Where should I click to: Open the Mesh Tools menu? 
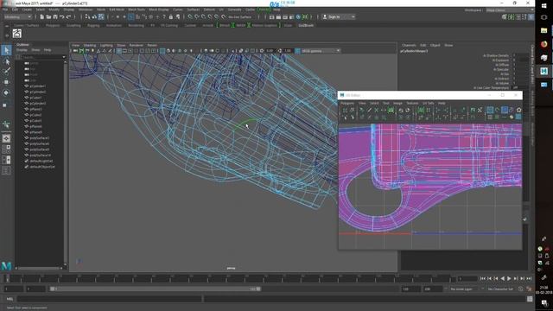point(137,10)
